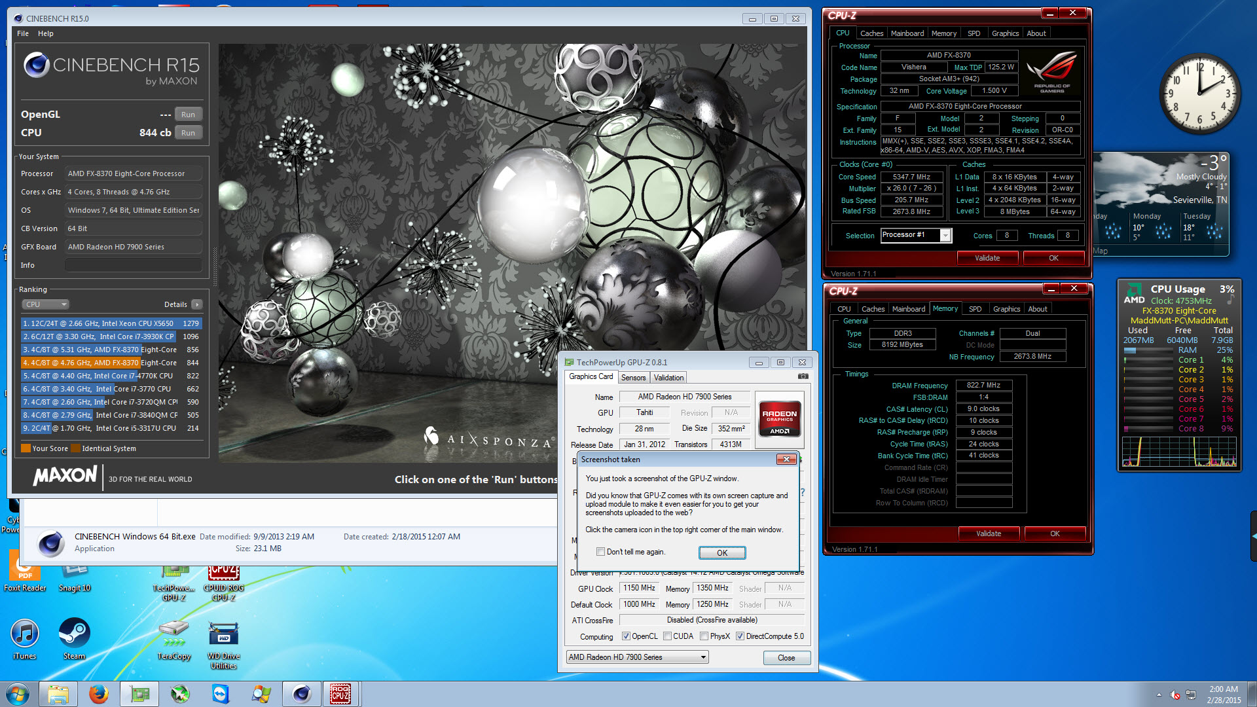Click the ROG CPU-Z taskbar icon
The width and height of the screenshot is (1257, 707).
pyautogui.click(x=340, y=694)
